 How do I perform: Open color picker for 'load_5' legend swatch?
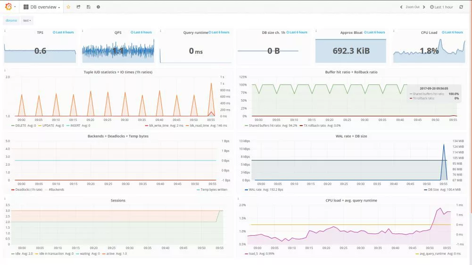246,254
